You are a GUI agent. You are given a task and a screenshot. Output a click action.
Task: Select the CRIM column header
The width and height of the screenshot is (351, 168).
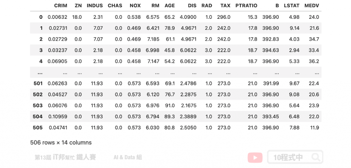point(60,6)
